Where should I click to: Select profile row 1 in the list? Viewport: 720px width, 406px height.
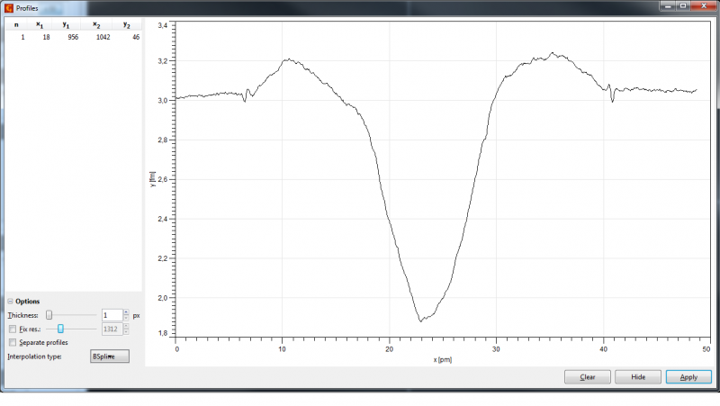pos(72,37)
